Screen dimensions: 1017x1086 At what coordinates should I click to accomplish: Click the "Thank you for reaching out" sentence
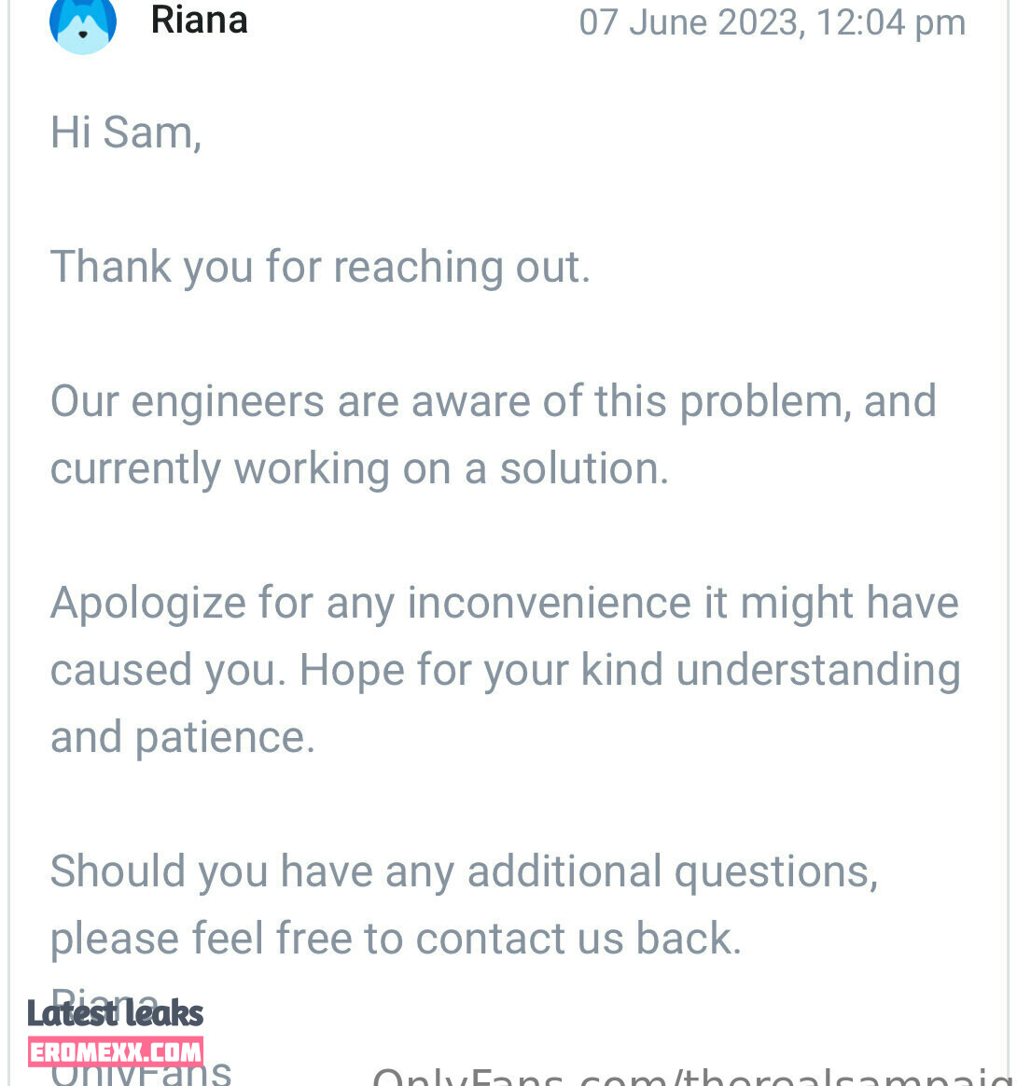320,268
